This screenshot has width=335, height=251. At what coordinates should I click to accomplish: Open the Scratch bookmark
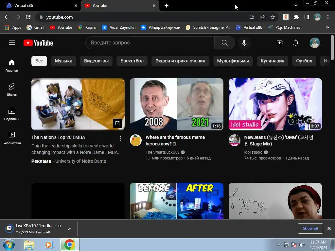(x=208, y=27)
